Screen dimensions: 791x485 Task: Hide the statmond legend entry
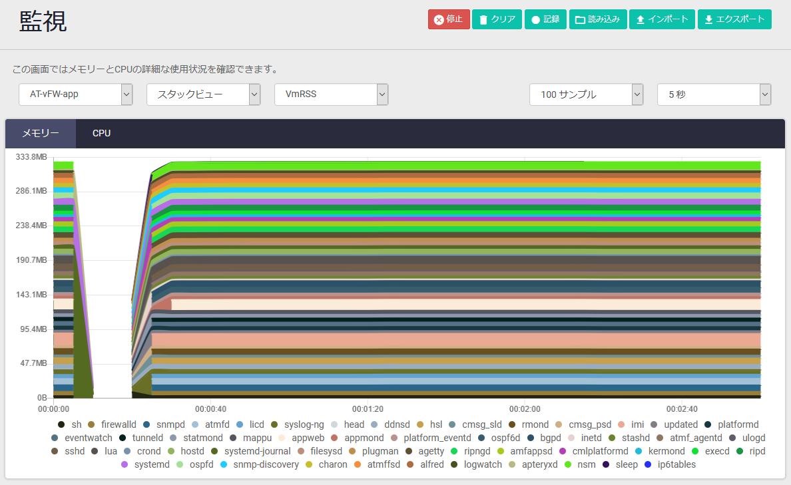pyautogui.click(x=196, y=438)
